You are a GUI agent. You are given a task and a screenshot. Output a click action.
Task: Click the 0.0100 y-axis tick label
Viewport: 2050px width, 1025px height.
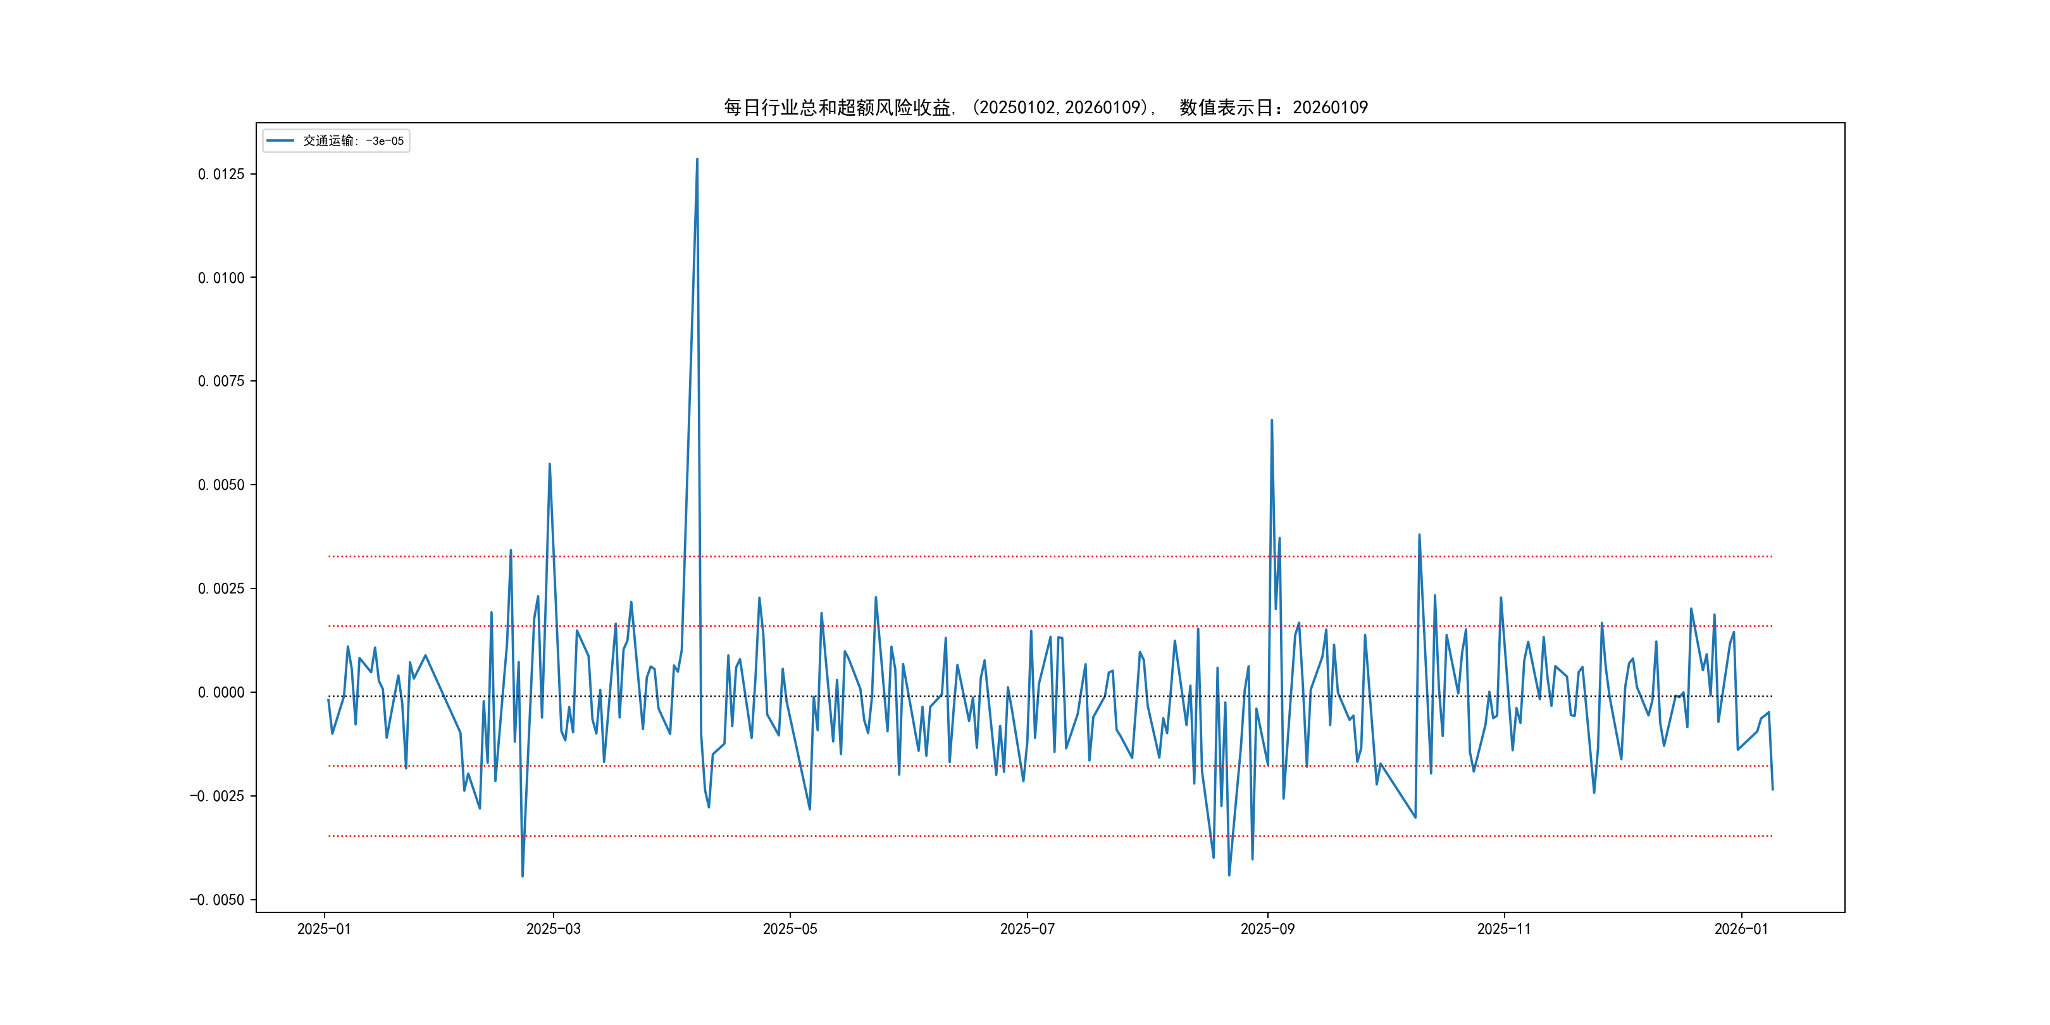click(x=221, y=278)
